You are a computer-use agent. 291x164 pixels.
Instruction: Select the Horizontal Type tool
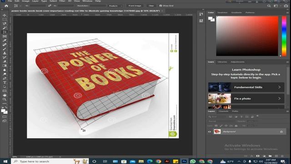click(x=5, y=82)
